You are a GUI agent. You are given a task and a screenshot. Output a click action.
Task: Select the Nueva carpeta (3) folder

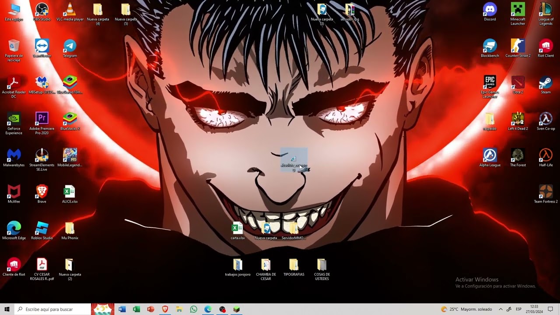click(322, 14)
